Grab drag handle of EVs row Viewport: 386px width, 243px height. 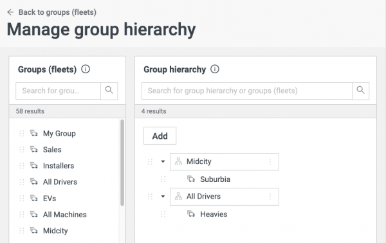pos(22,198)
